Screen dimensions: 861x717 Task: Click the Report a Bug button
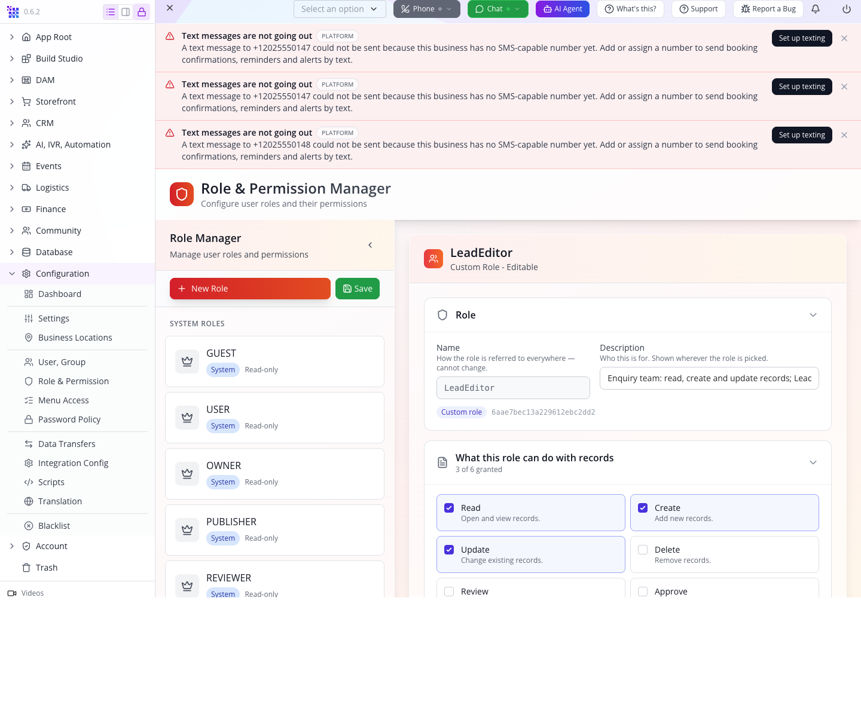click(x=768, y=9)
